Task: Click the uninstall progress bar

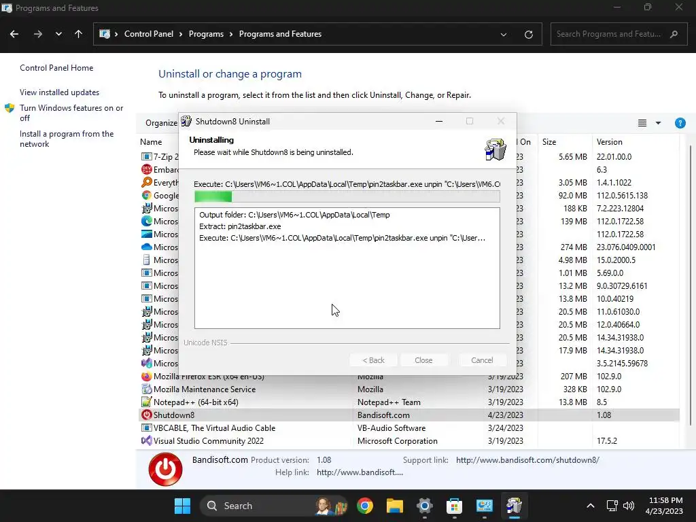Action: coord(347,196)
